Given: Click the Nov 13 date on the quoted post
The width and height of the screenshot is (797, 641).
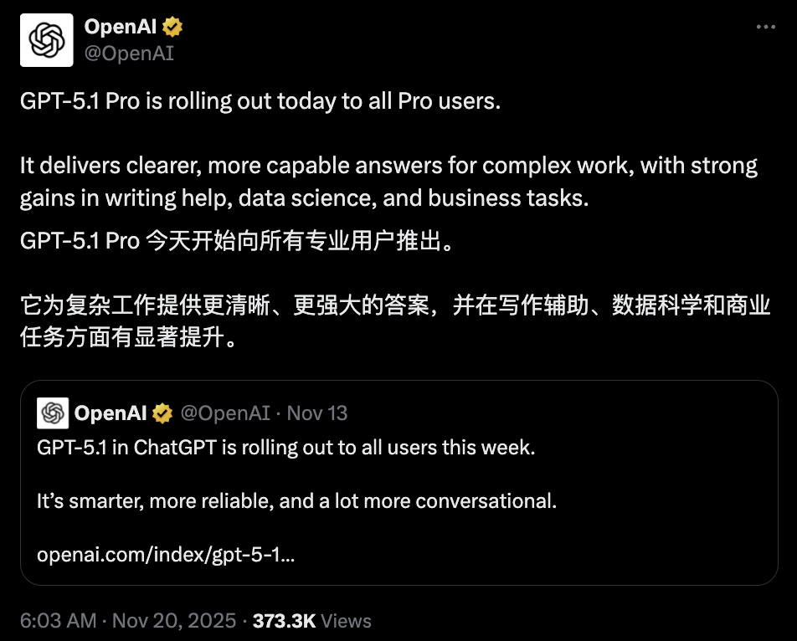Looking at the screenshot, I should pyautogui.click(x=317, y=413).
